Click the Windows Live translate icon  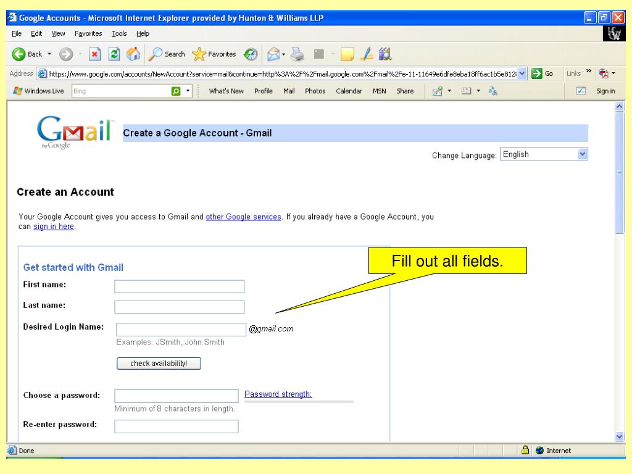(x=493, y=91)
